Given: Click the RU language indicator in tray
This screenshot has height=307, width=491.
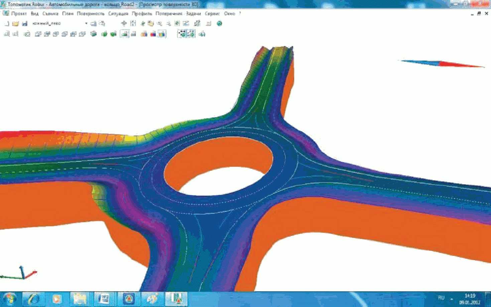Looking at the screenshot, I should [441, 297].
